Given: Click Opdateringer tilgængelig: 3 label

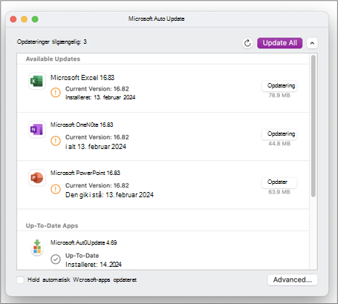Looking at the screenshot, I should pyautogui.click(x=52, y=42).
